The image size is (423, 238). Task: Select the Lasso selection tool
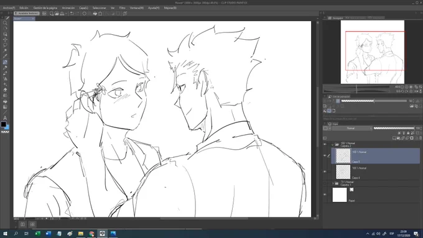click(5, 45)
